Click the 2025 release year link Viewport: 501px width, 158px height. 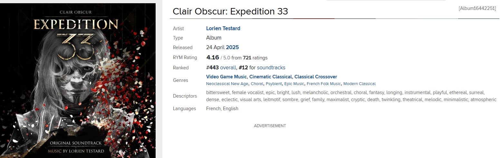point(232,47)
